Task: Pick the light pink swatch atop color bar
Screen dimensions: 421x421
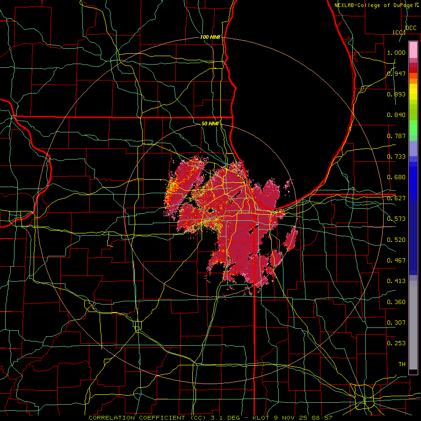Action: coord(413,50)
